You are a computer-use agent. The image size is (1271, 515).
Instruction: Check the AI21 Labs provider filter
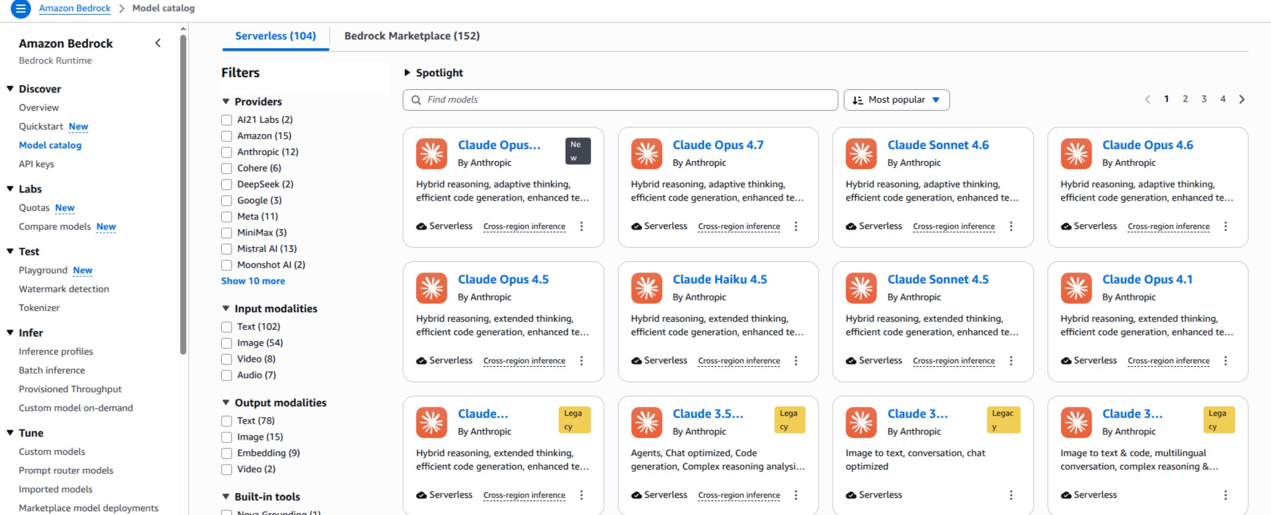click(226, 120)
